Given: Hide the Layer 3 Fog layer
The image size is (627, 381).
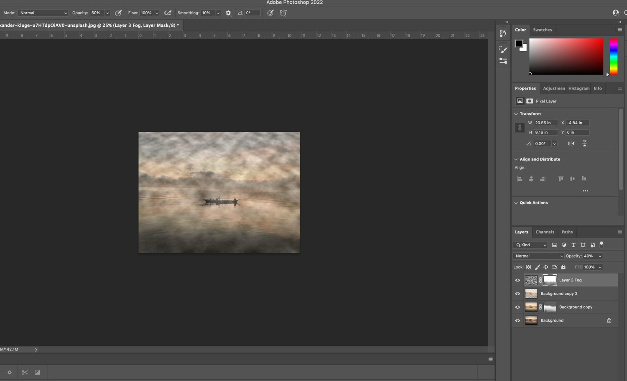Looking at the screenshot, I should 517,280.
